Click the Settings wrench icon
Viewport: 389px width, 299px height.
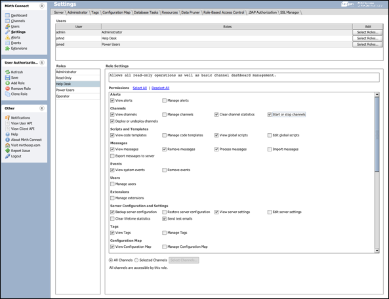[7, 31]
